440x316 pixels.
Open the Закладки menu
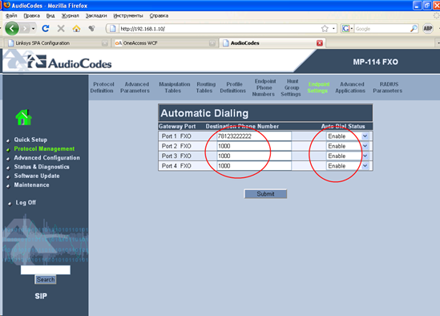coord(96,16)
